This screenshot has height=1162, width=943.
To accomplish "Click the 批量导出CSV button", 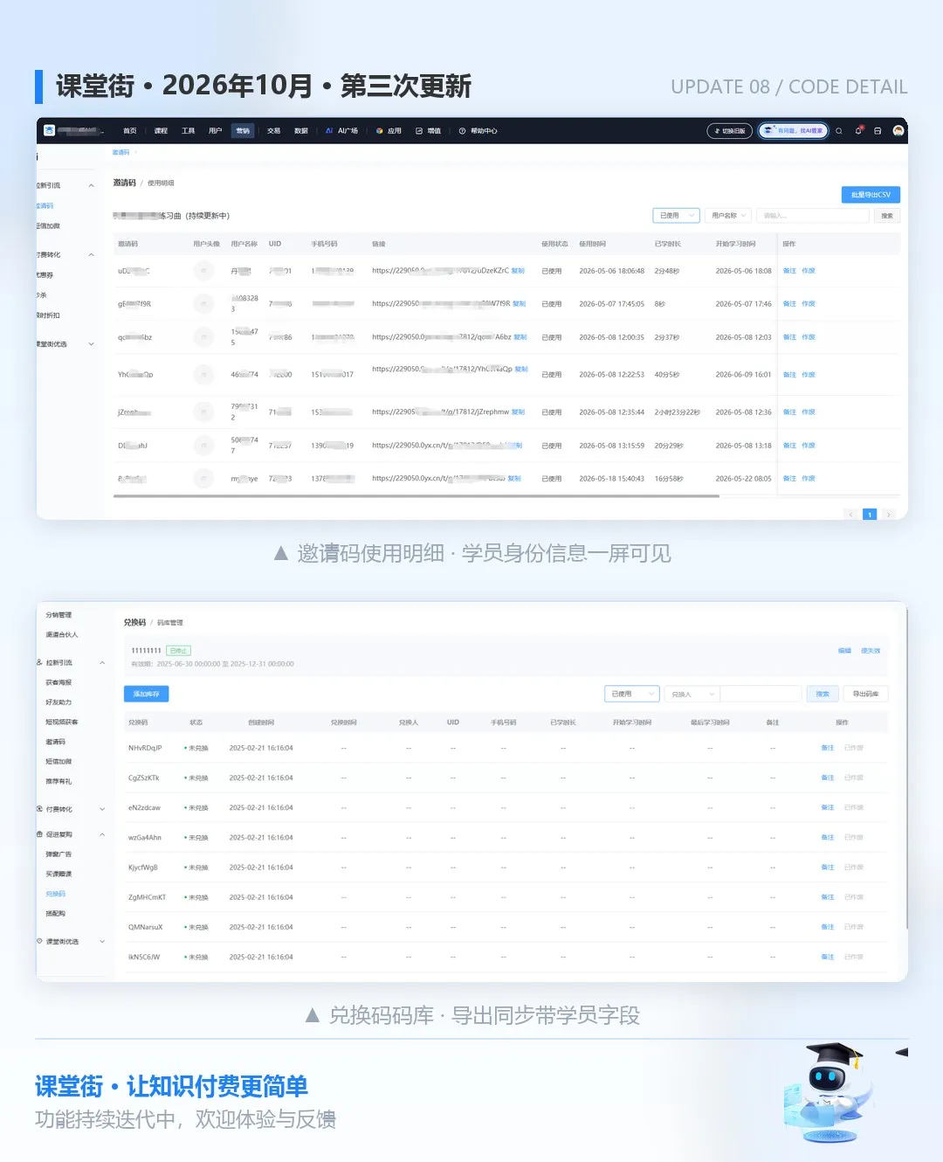I will coord(871,195).
